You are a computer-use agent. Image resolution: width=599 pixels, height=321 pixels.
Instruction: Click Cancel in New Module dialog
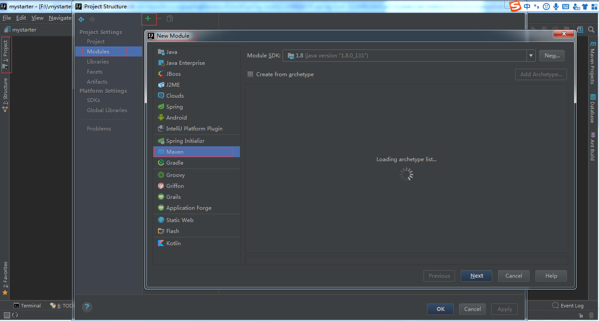click(x=513, y=276)
